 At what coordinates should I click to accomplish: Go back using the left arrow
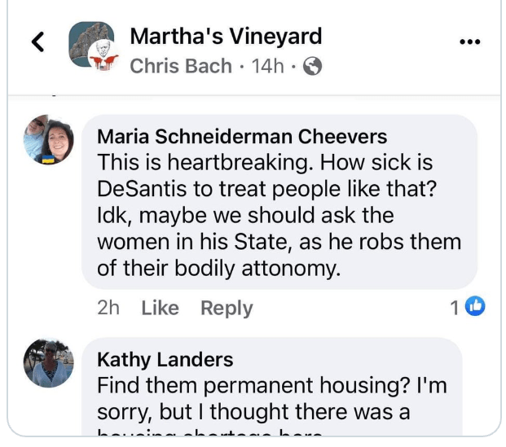tap(37, 42)
